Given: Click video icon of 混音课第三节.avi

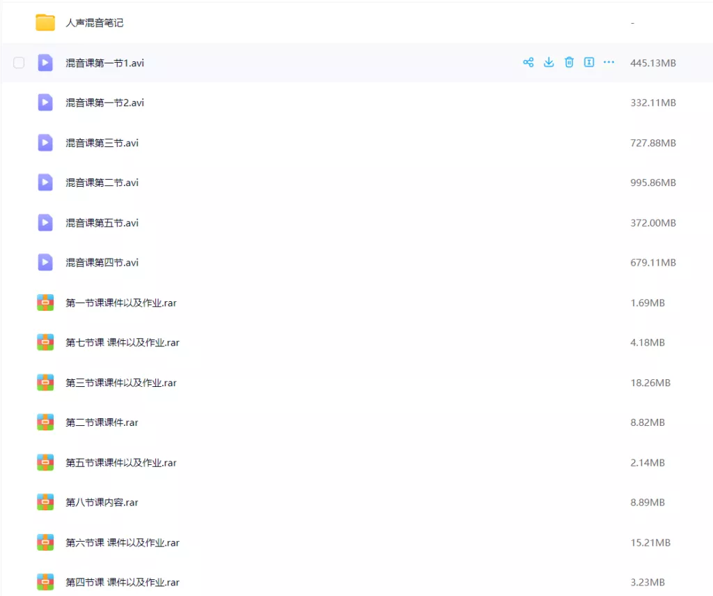Looking at the screenshot, I should 45,143.
